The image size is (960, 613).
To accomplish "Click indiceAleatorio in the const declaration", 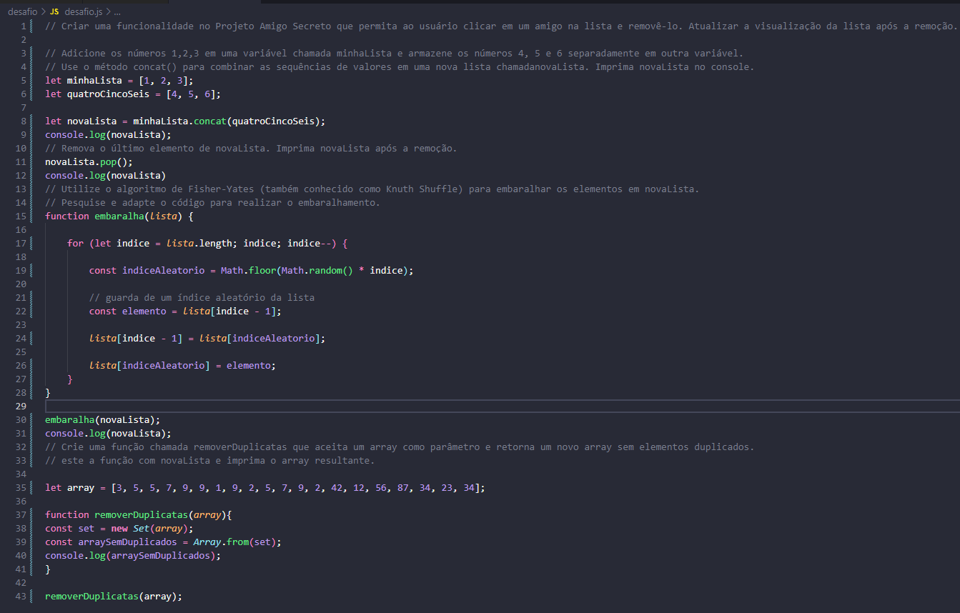I will pyautogui.click(x=163, y=271).
